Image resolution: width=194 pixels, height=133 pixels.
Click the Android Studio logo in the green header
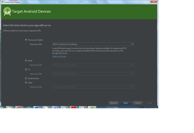(7, 12)
